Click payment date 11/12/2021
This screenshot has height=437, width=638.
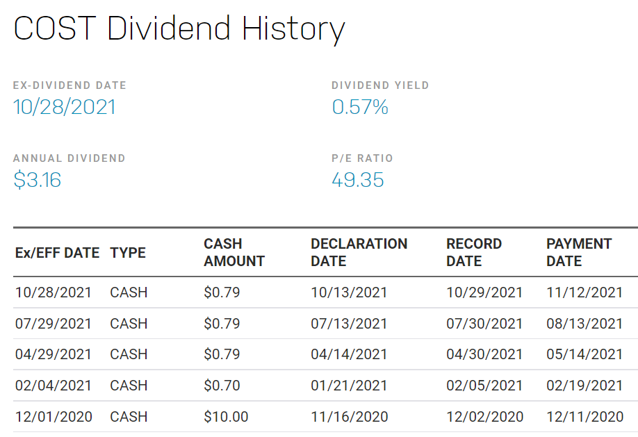584,292
